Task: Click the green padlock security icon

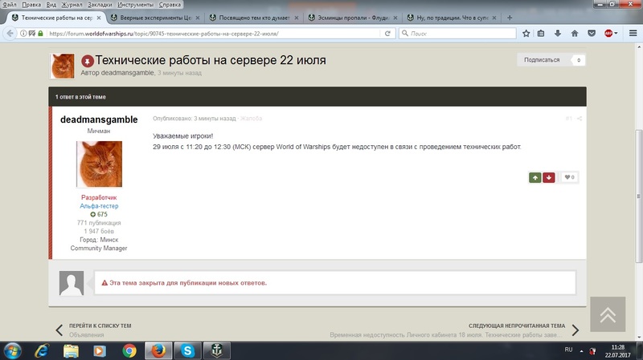Action: [40, 33]
